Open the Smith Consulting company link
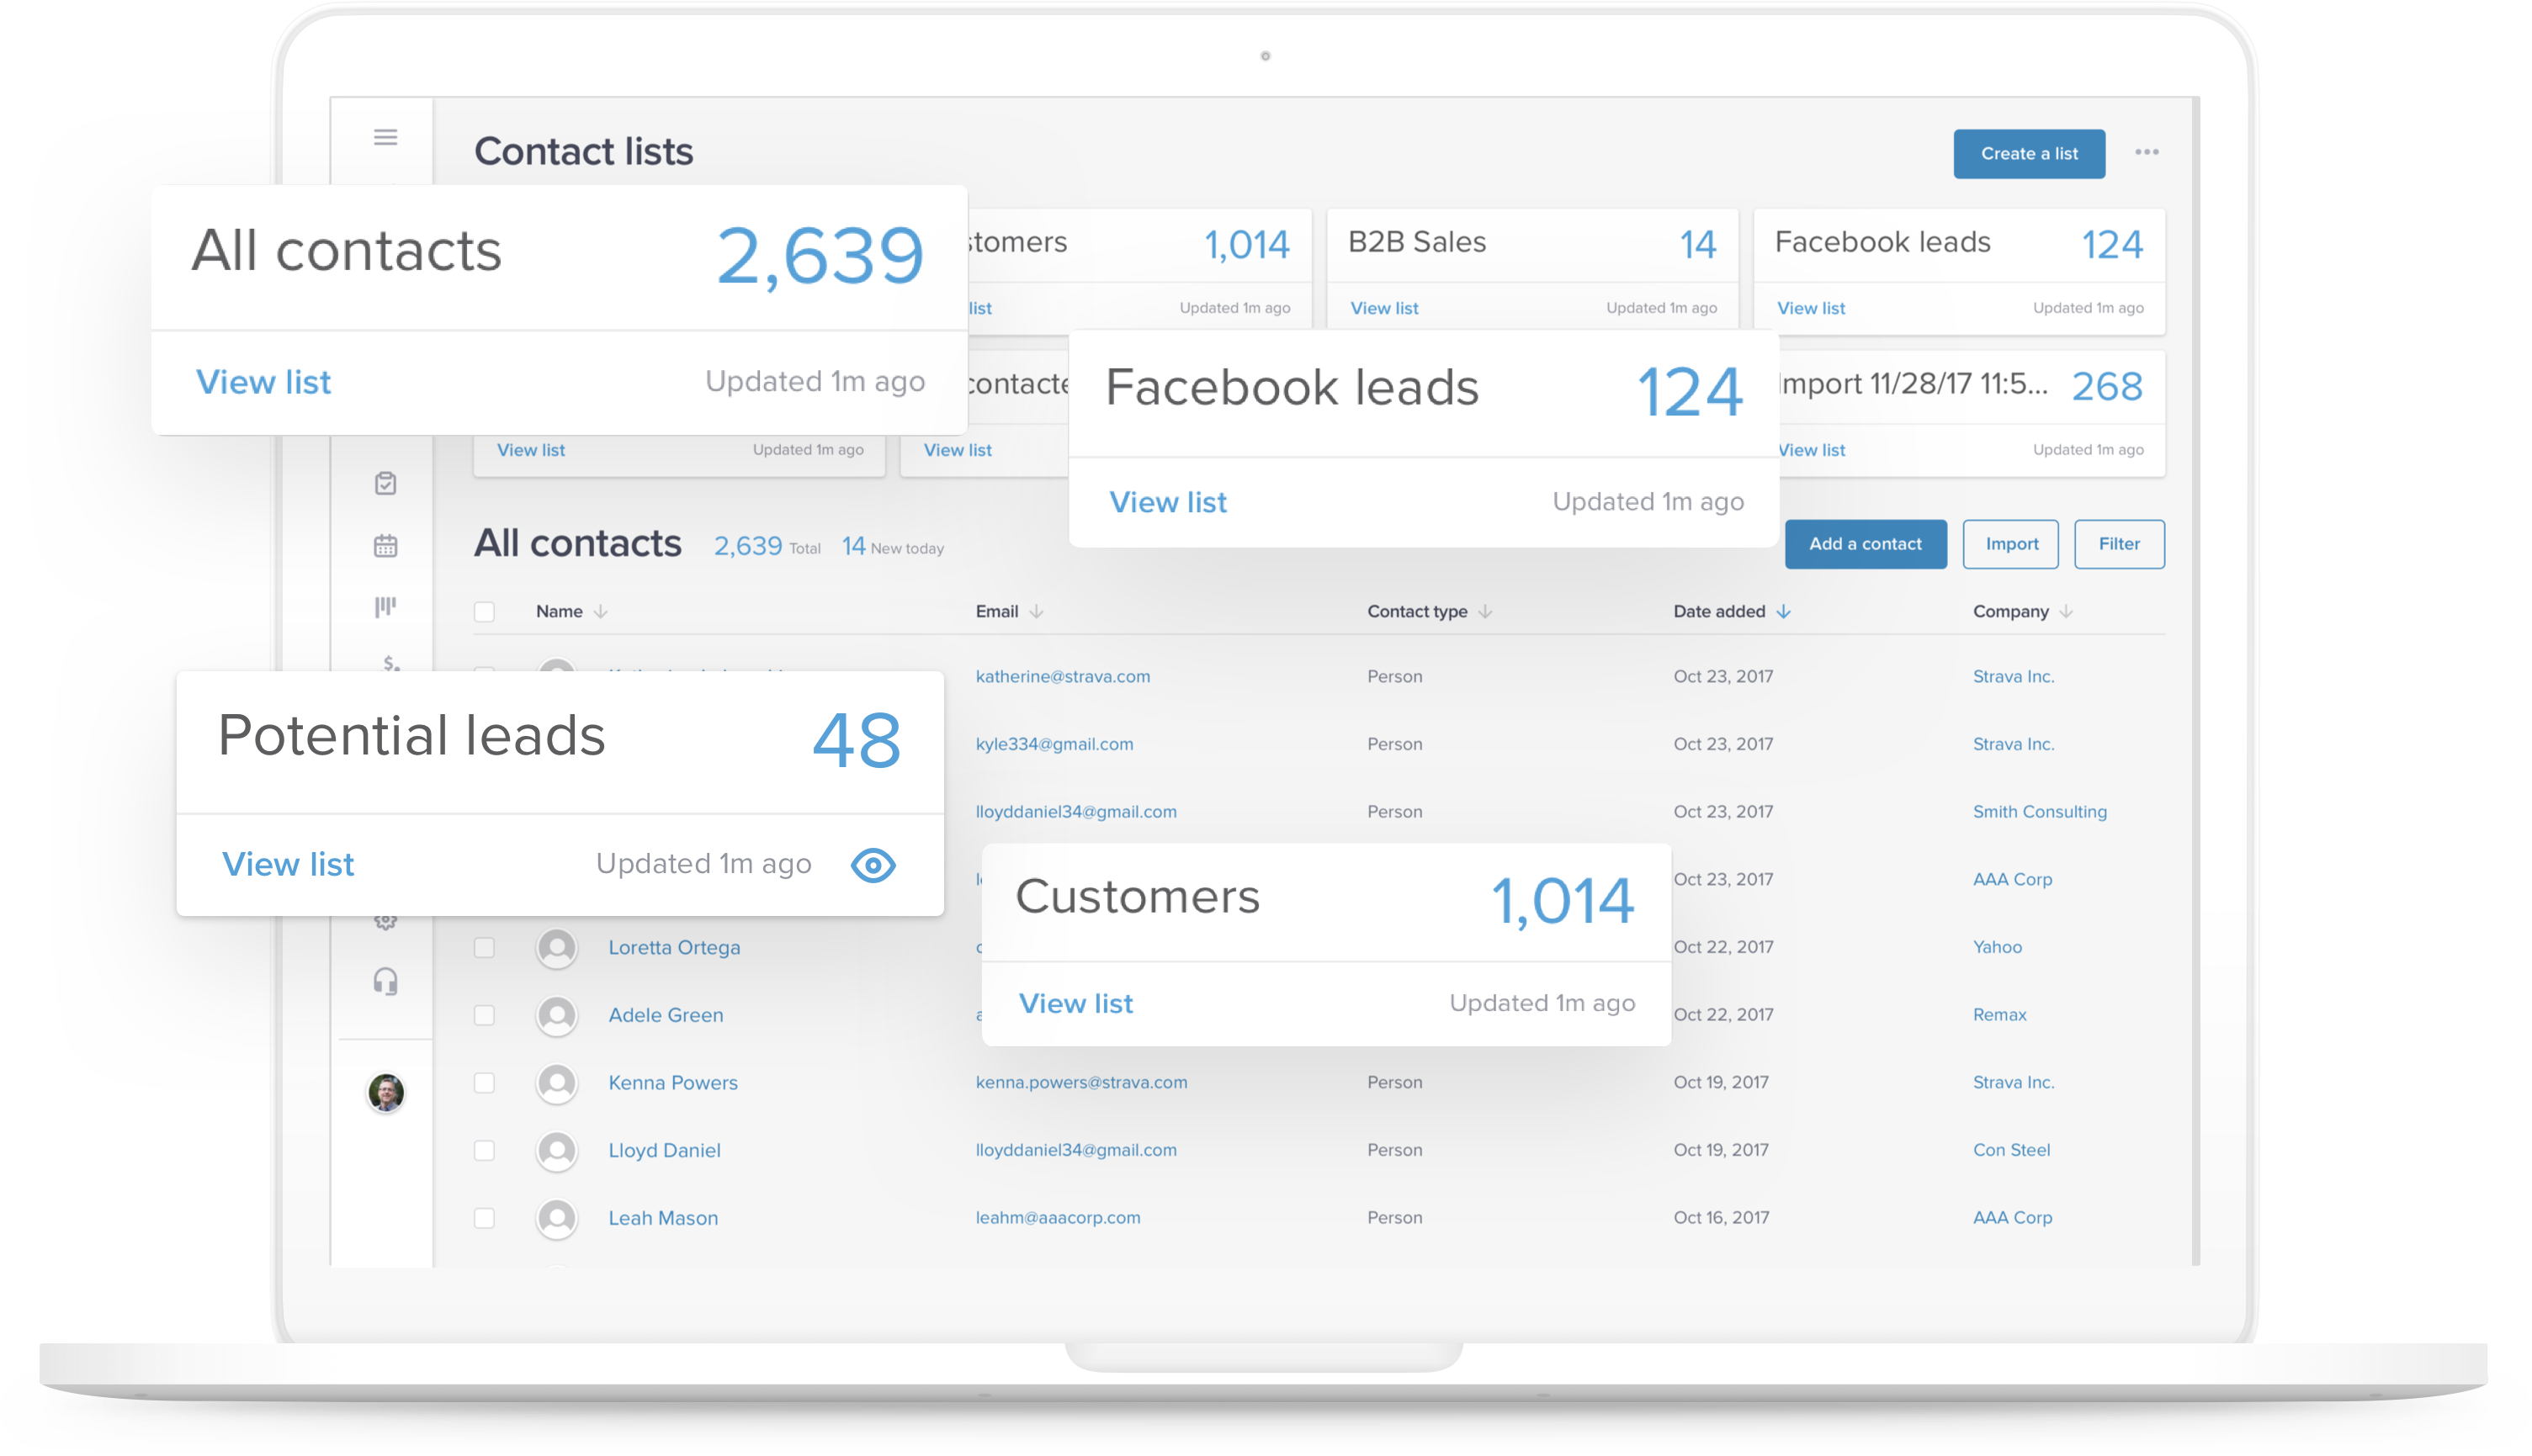Screen dimensions: 2532x1456 pos(2039,812)
